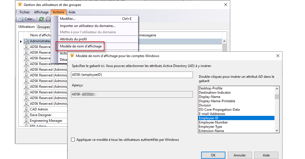Click the row indicator arrow beside Administrateur
The width and height of the screenshot is (305, 159).
pos(21,41)
